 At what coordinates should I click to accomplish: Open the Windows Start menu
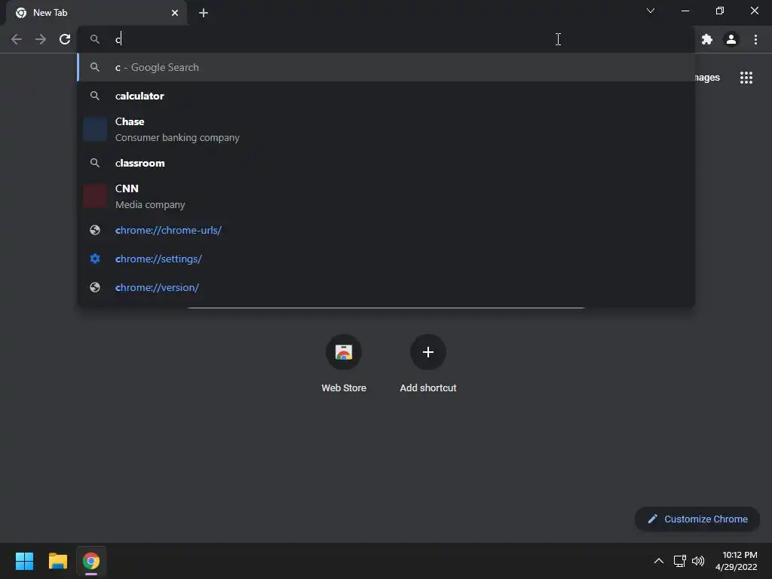coord(24,561)
